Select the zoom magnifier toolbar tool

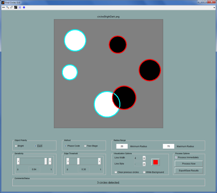pos(7,7)
